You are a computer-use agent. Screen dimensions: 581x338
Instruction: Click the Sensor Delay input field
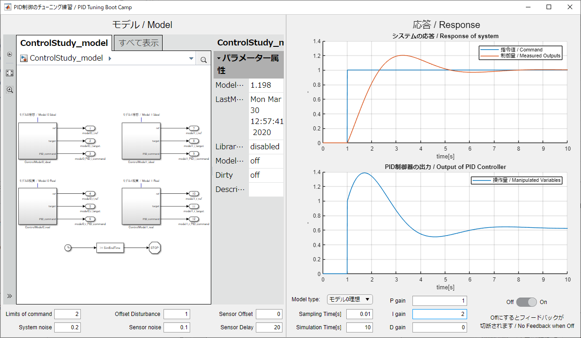269,327
